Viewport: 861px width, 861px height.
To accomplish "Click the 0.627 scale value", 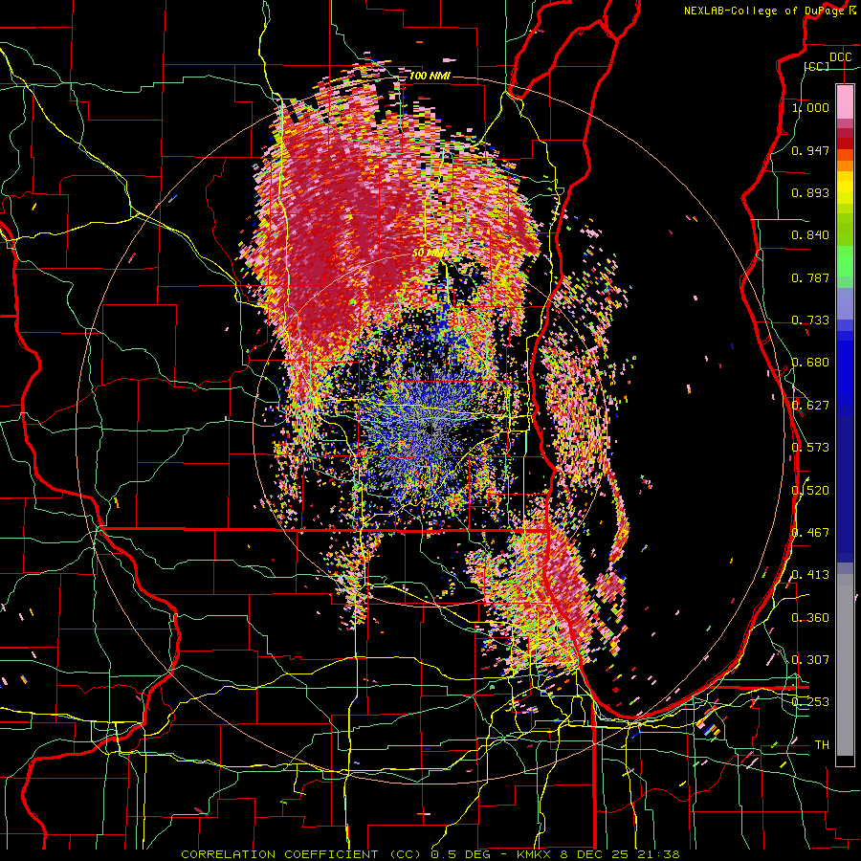I will coord(810,406).
